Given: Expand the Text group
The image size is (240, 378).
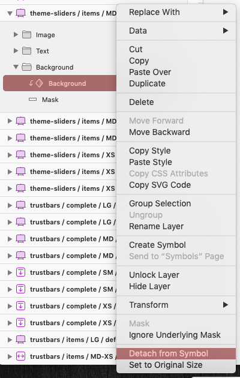Looking at the screenshot, I should [x=16, y=50].
